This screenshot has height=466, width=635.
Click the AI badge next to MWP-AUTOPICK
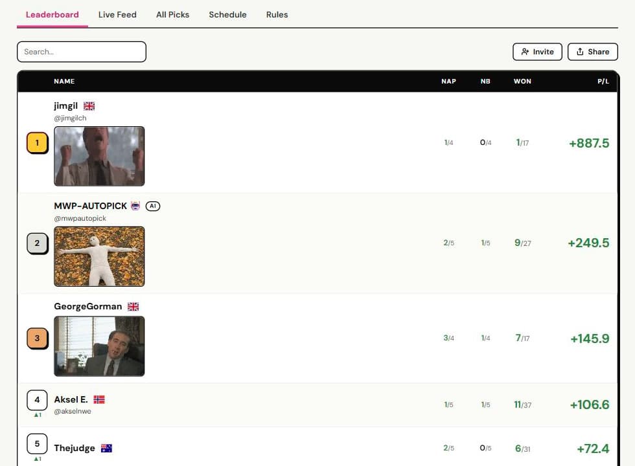153,206
